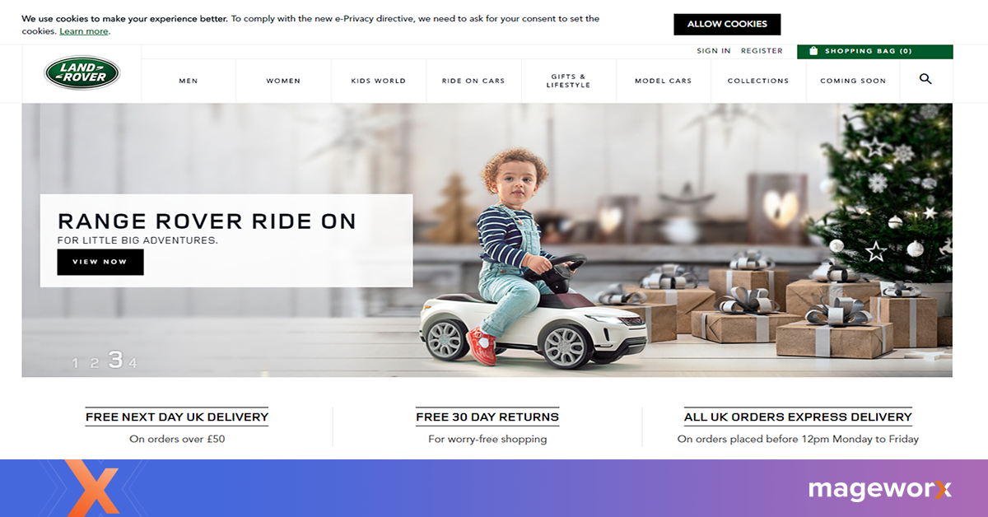This screenshot has width=988, height=517.
Task: Expand the Collections menu
Action: (x=758, y=81)
